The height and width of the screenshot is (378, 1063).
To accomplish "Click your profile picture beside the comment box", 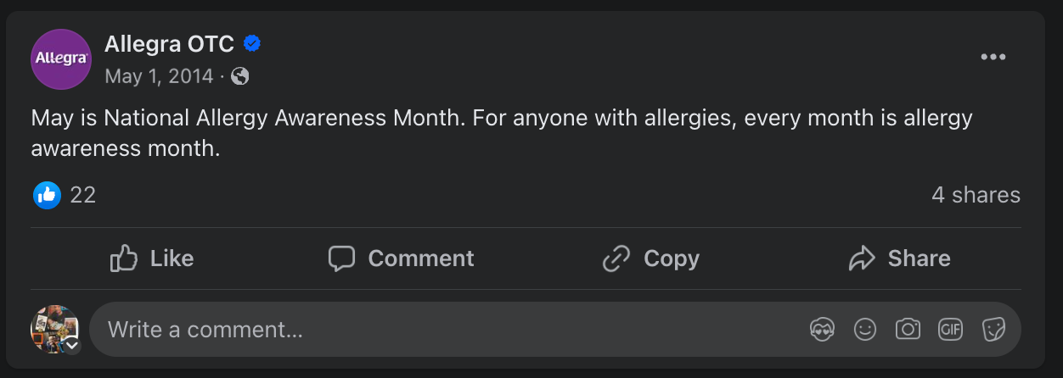I will (x=53, y=328).
